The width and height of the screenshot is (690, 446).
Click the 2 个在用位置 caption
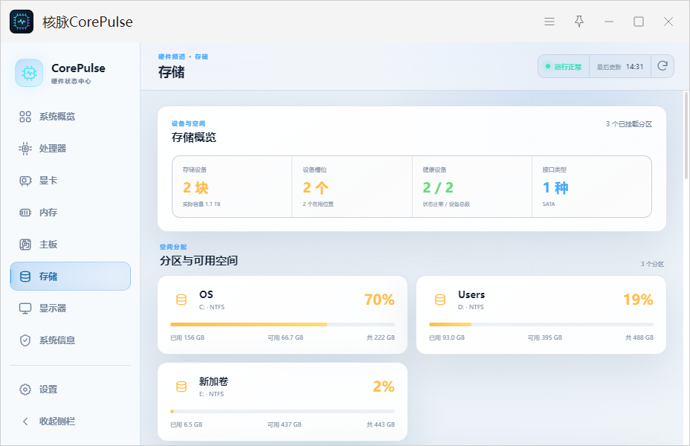pyautogui.click(x=318, y=204)
